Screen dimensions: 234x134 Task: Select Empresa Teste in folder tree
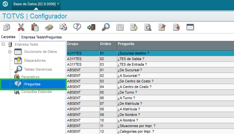26,44
